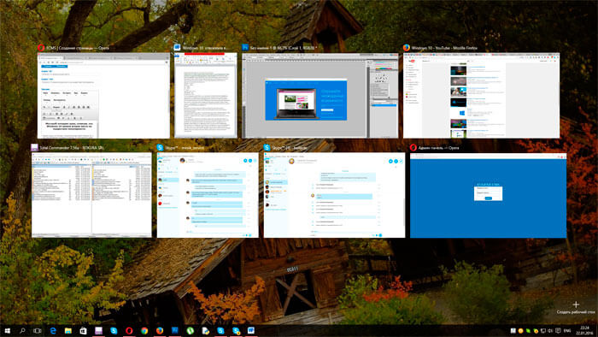Screen dimensions: 598x337
Task: Switch to first Skype window thumbnail
Action: (x=208, y=195)
